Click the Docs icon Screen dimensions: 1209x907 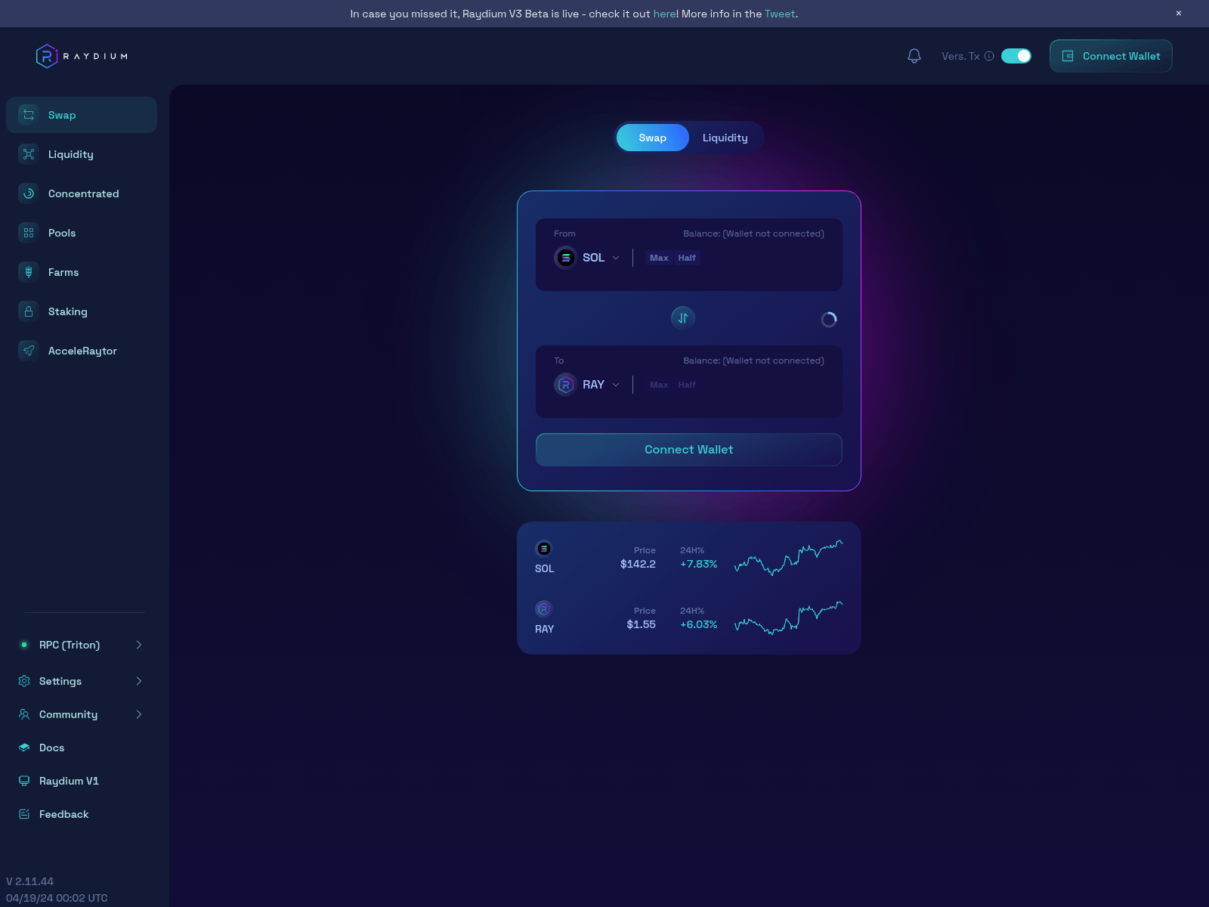(x=24, y=748)
